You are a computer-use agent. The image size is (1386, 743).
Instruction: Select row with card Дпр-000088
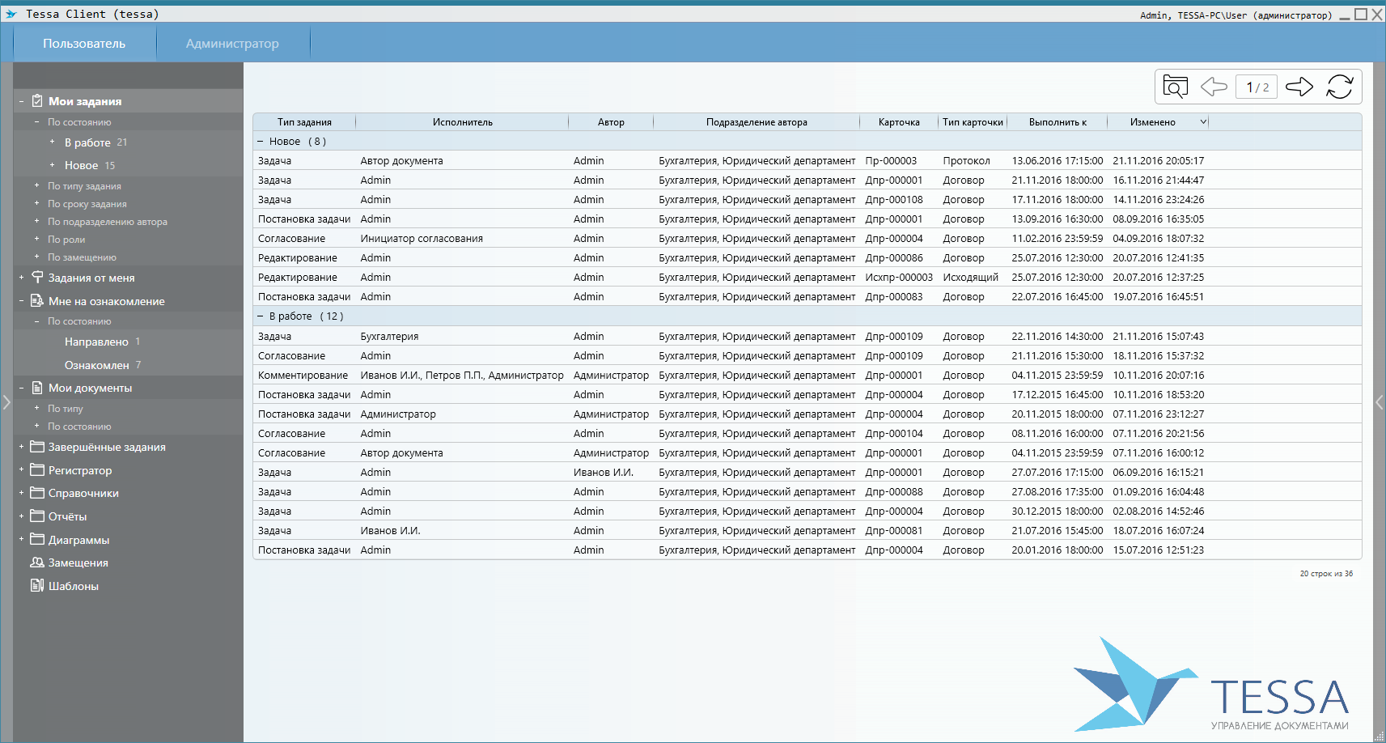point(807,491)
